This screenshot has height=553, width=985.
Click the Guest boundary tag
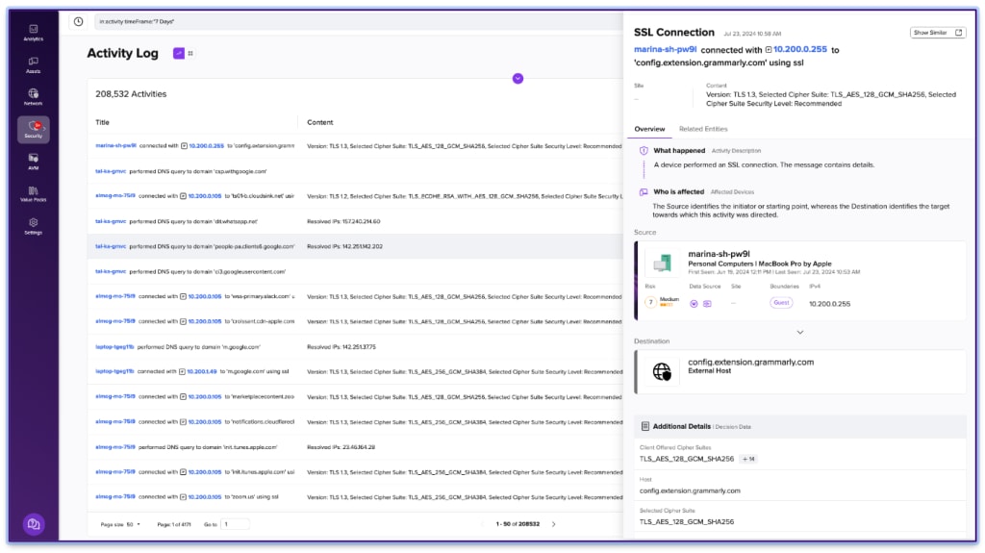click(x=781, y=303)
